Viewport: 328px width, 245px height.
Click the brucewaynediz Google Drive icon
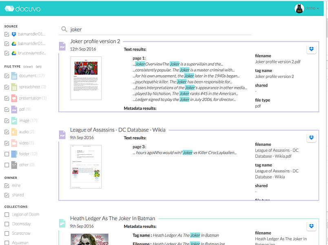point(14,53)
